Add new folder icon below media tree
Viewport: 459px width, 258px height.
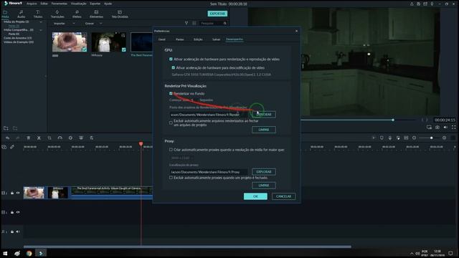[6, 128]
